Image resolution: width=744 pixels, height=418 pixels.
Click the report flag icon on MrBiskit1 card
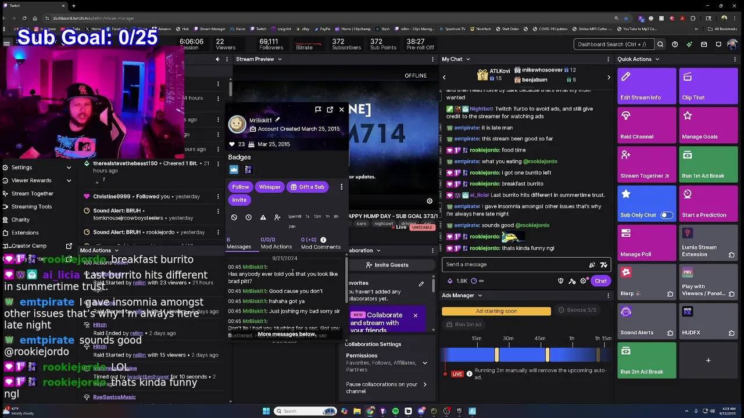[318, 109]
